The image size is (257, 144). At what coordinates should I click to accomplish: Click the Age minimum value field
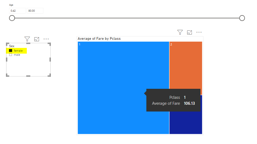[x=17, y=11]
